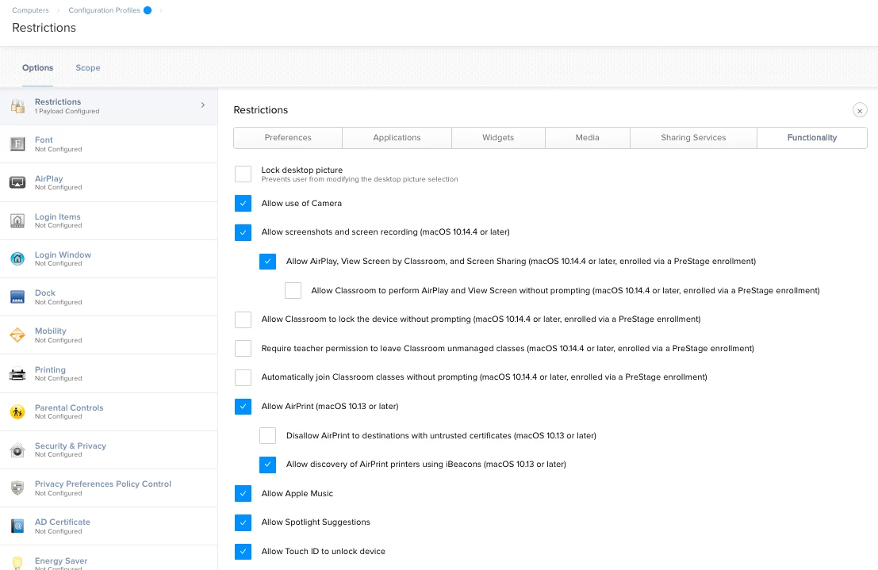Click the AD Certificate payload icon
This screenshot has height=570, width=878.
(17, 526)
